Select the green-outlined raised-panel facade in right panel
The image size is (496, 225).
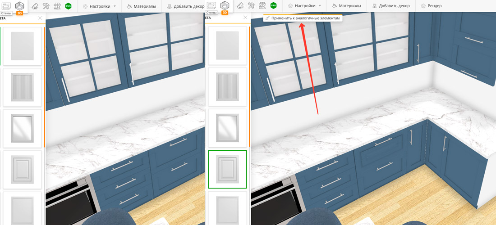pyautogui.click(x=227, y=169)
